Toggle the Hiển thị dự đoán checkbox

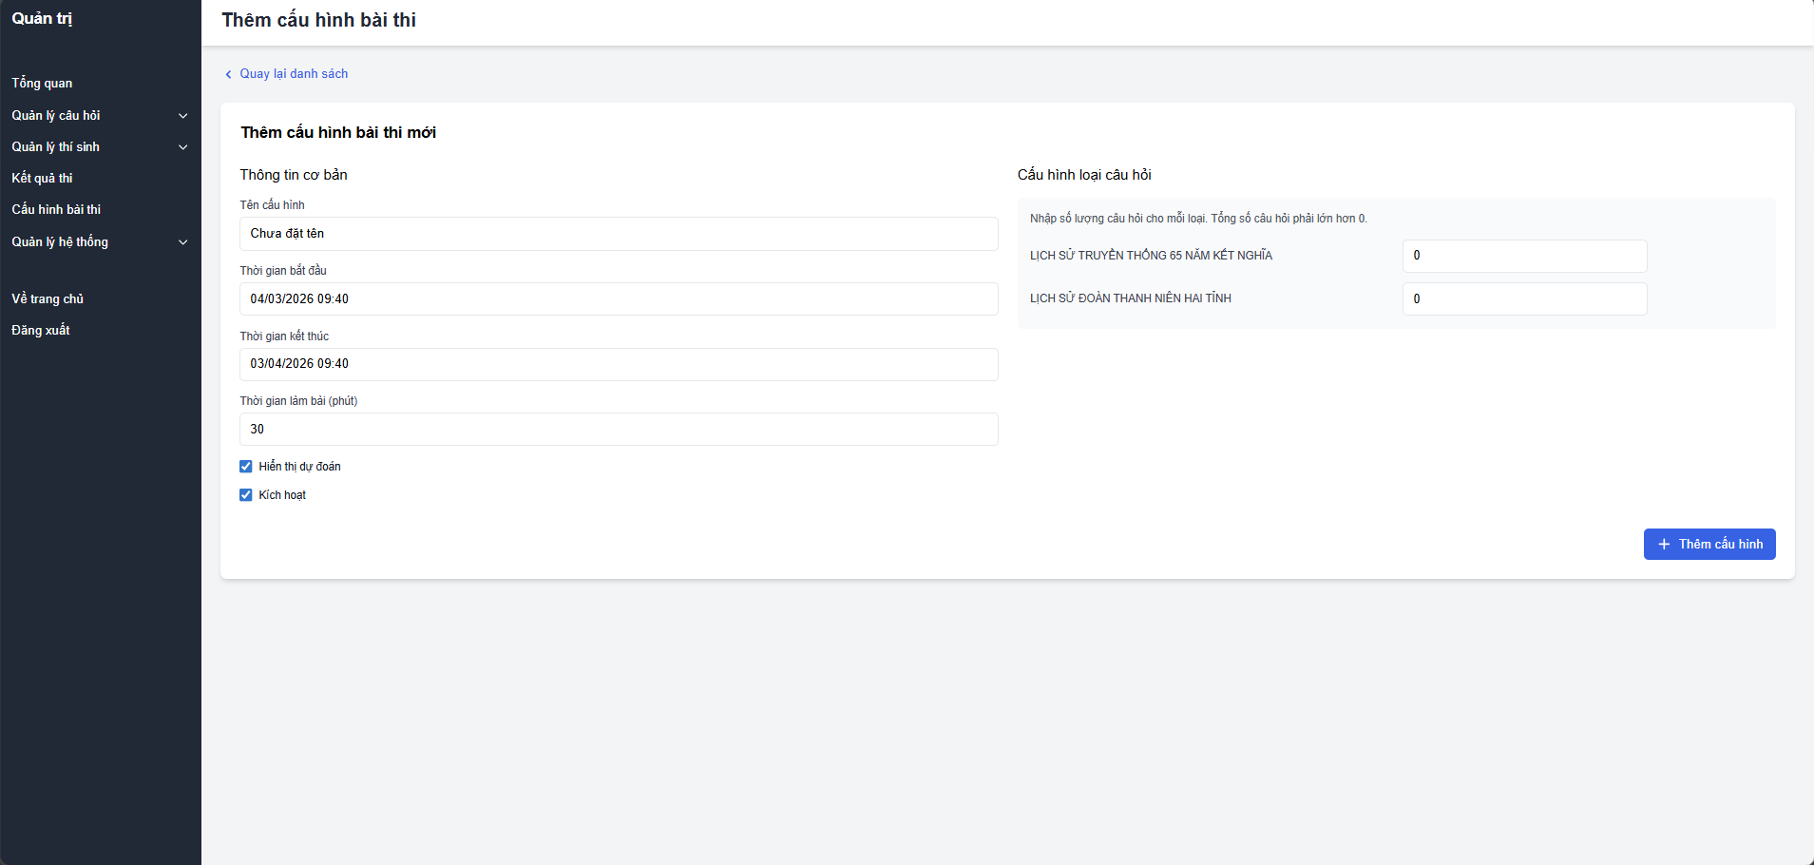(246, 467)
